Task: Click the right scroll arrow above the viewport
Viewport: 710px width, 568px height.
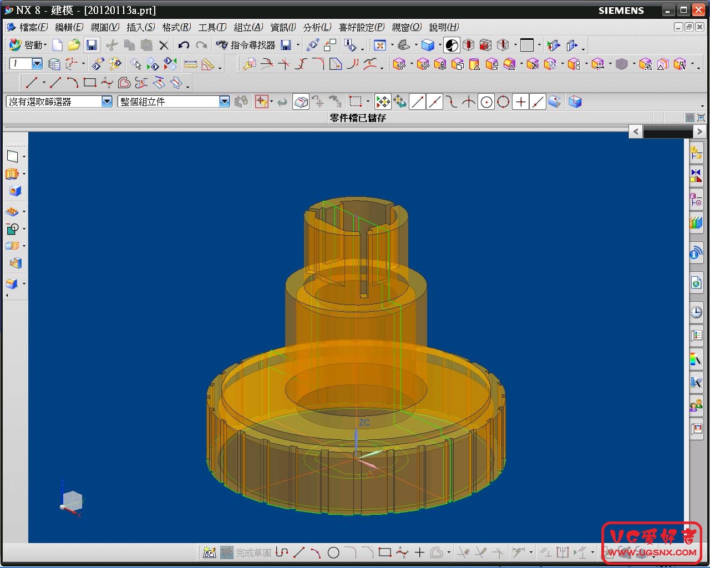Action: (x=699, y=131)
